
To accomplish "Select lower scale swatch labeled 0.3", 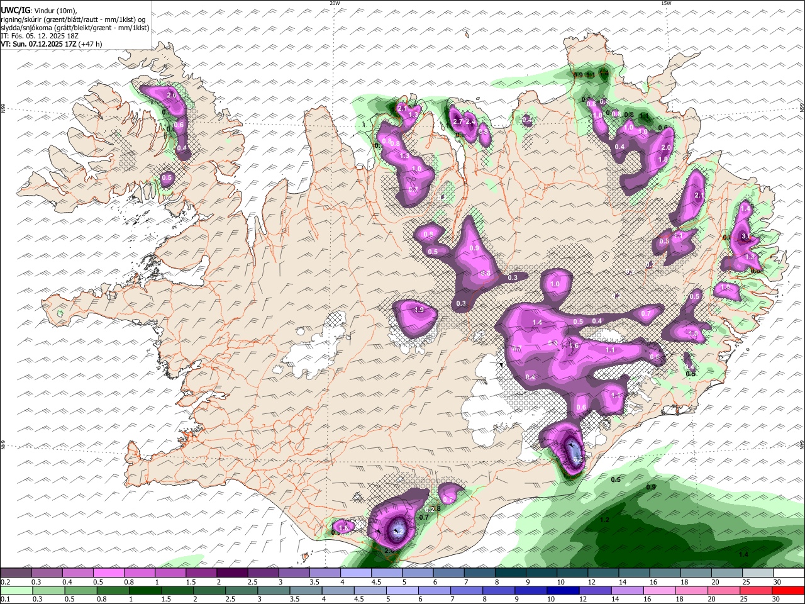I will 48,590.
